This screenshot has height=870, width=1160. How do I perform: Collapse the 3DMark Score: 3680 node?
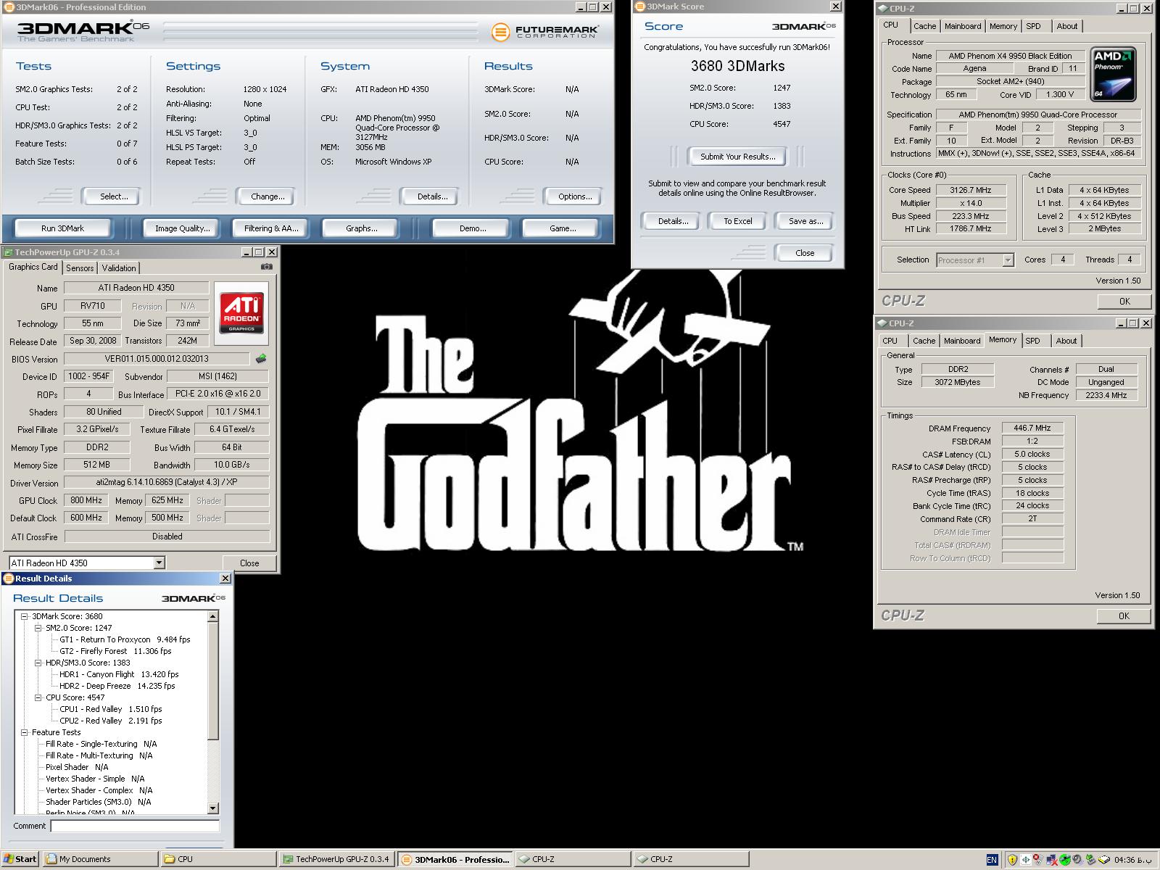pyautogui.click(x=25, y=616)
